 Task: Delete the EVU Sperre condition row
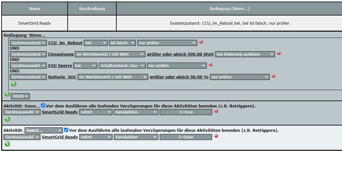211,65
